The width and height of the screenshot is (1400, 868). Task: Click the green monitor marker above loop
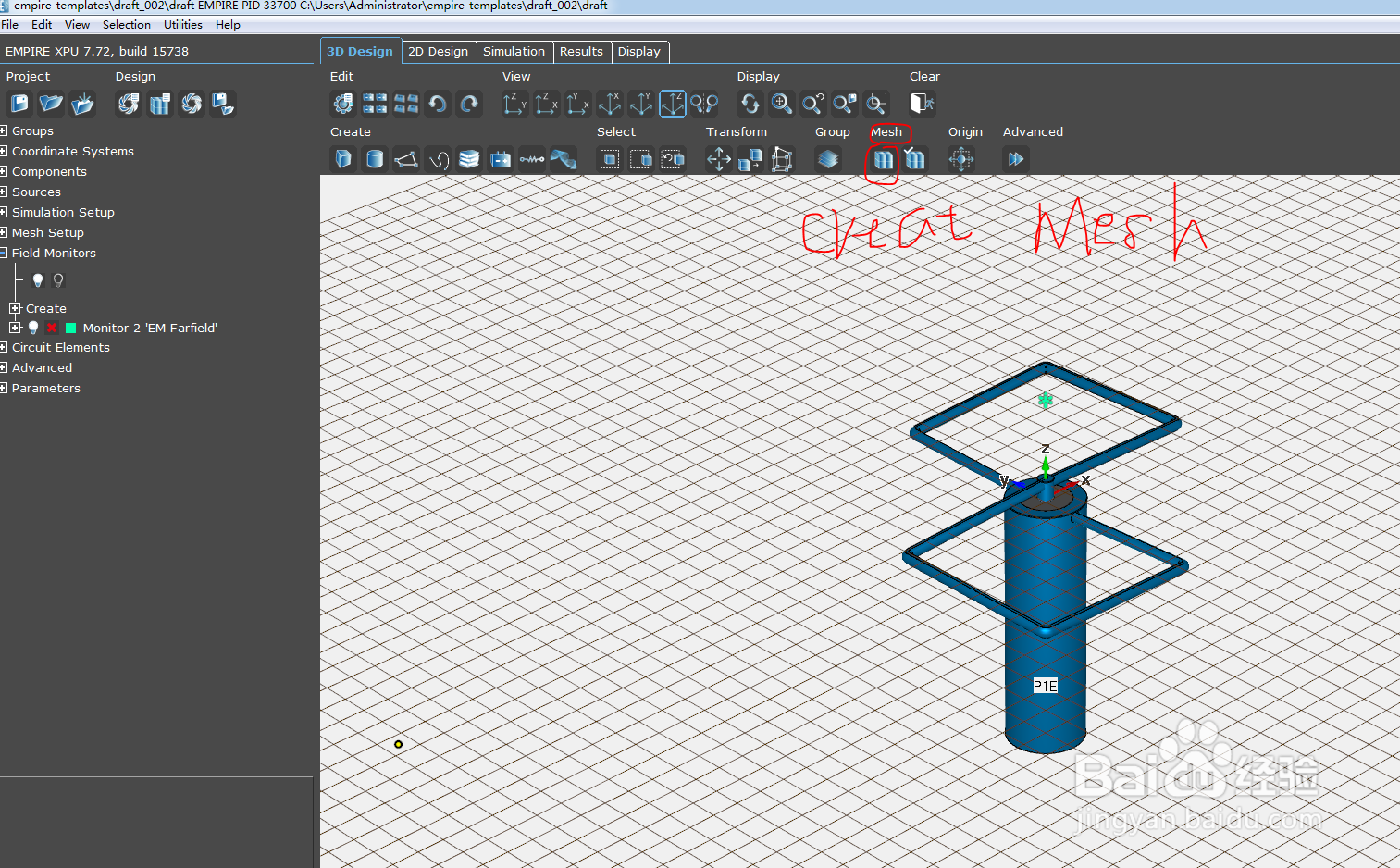click(x=1046, y=400)
